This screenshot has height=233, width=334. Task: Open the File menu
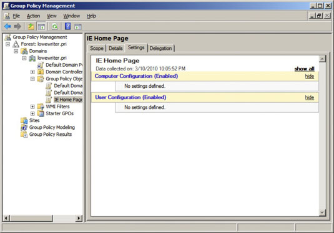(x=16, y=16)
